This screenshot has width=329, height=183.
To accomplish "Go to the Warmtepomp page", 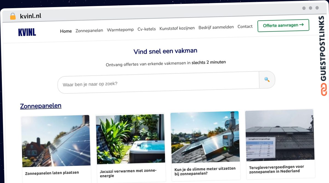I will pos(120,29).
